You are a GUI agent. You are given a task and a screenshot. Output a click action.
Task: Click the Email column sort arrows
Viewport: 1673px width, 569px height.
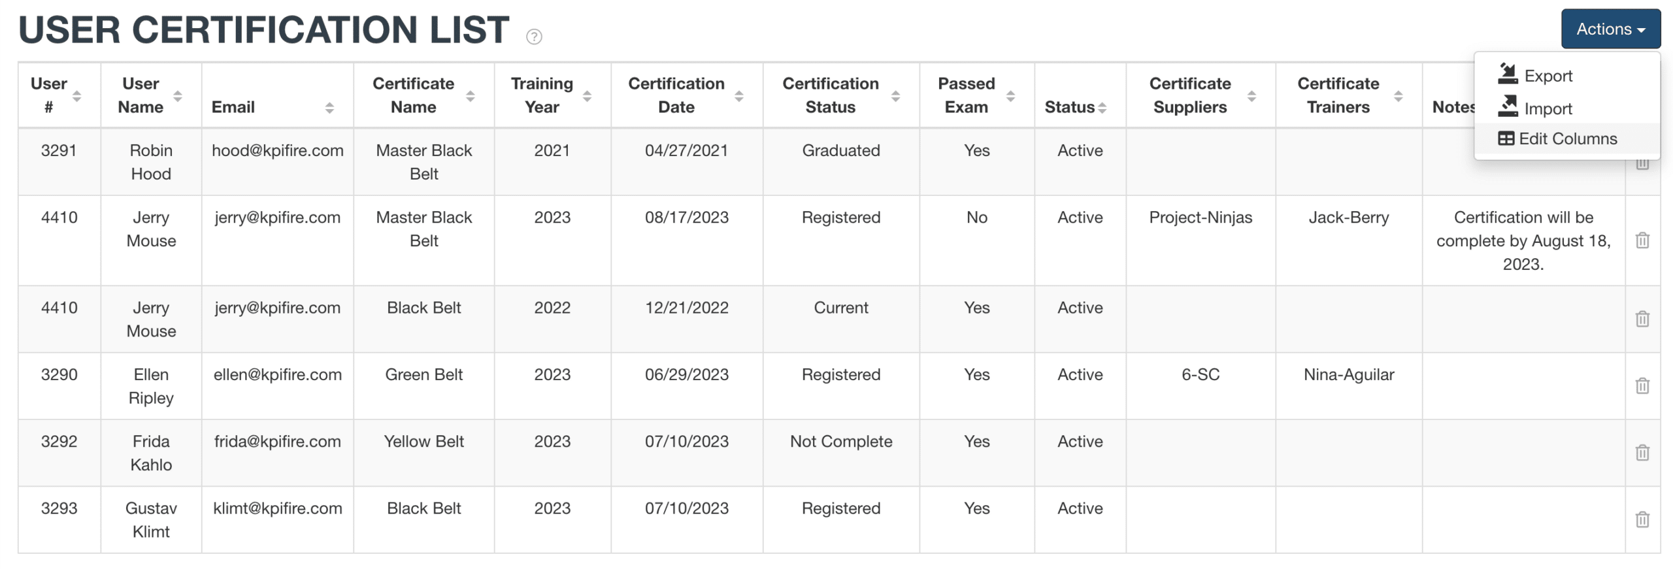point(329,108)
